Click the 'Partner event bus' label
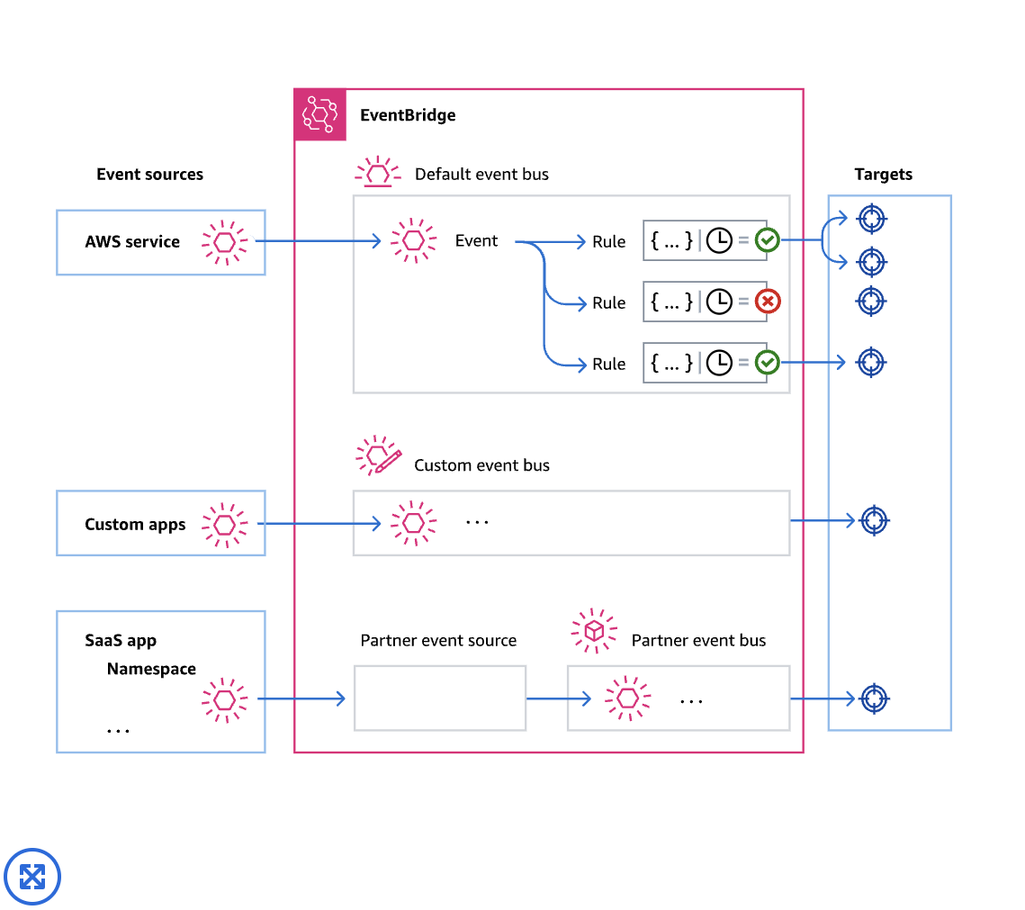 [699, 641]
